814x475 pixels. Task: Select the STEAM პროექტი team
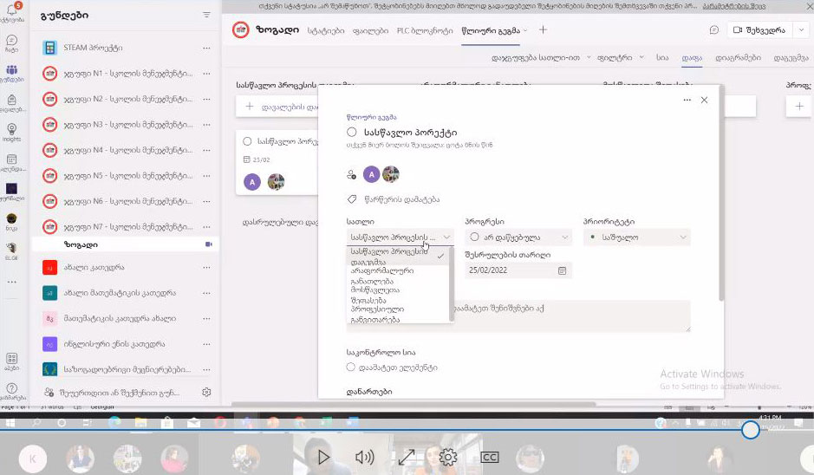pos(93,48)
